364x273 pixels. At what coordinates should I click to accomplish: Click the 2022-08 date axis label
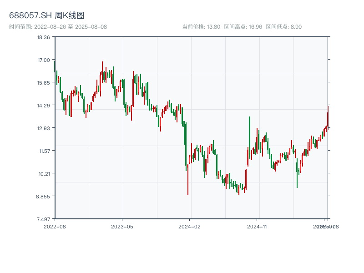click(x=55, y=226)
